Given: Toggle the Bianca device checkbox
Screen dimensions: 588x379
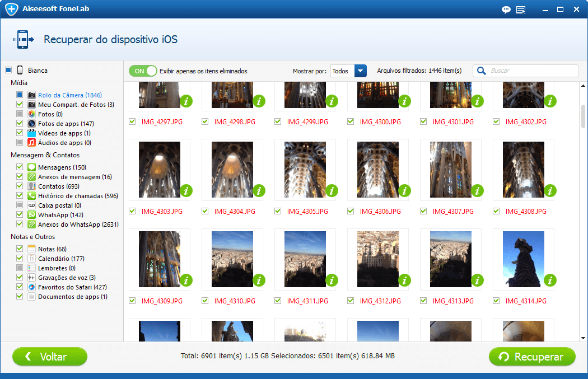Looking at the screenshot, I should pyautogui.click(x=8, y=71).
